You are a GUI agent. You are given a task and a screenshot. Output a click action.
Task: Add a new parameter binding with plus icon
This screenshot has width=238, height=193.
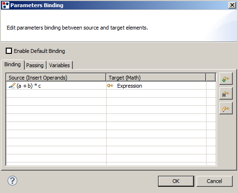[x=226, y=79]
